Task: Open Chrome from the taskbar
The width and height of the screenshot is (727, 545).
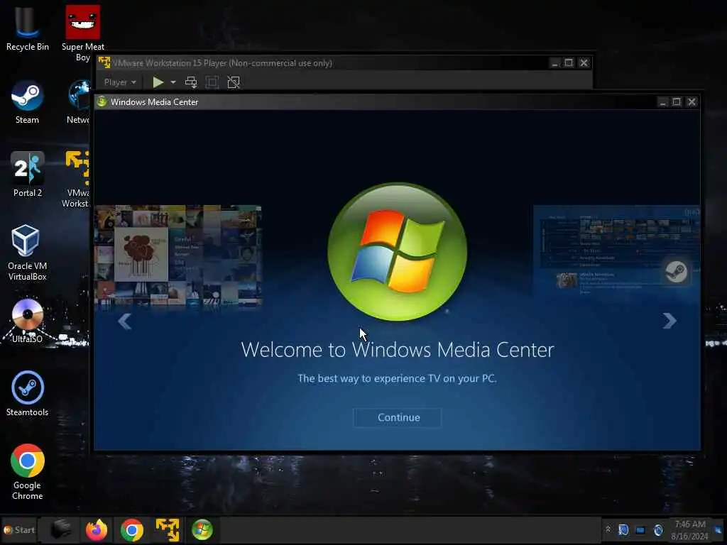Action: (x=131, y=529)
